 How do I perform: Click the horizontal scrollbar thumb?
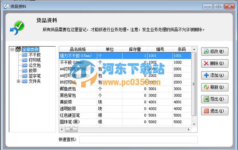tap(71, 129)
